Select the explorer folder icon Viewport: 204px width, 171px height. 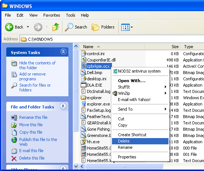[x=84, y=97]
